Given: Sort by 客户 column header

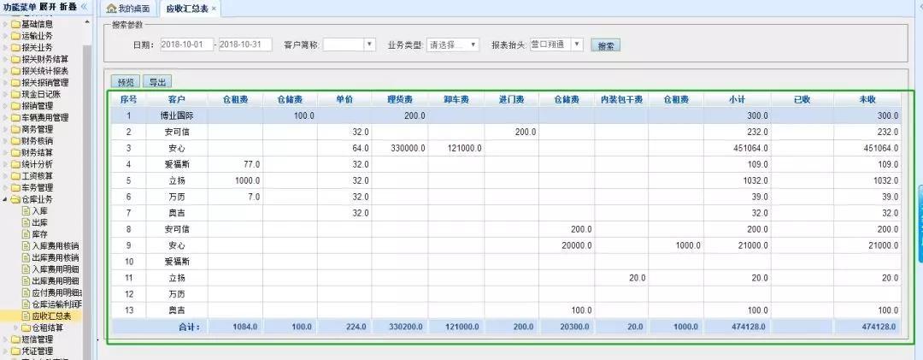Looking at the screenshot, I should point(177,99).
